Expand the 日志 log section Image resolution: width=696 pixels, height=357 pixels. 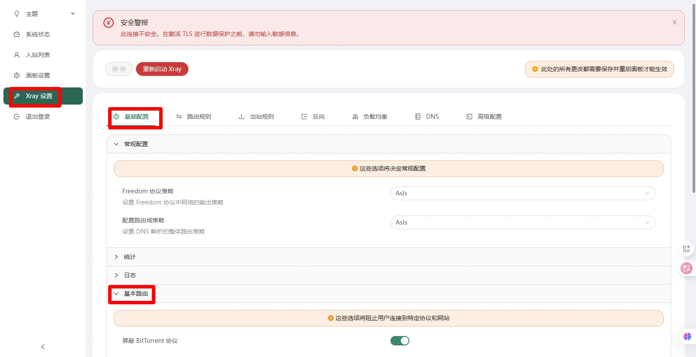point(130,275)
